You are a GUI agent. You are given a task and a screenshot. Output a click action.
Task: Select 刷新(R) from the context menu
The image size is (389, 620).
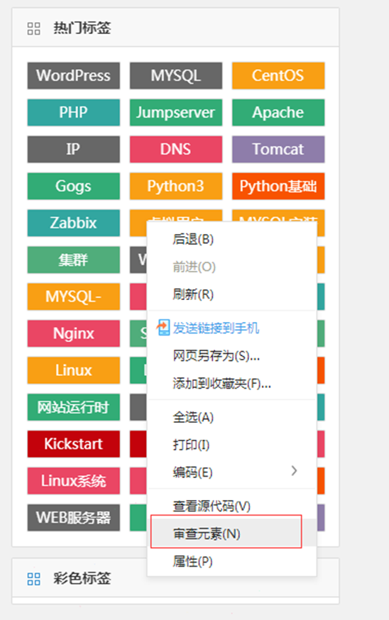point(232,294)
